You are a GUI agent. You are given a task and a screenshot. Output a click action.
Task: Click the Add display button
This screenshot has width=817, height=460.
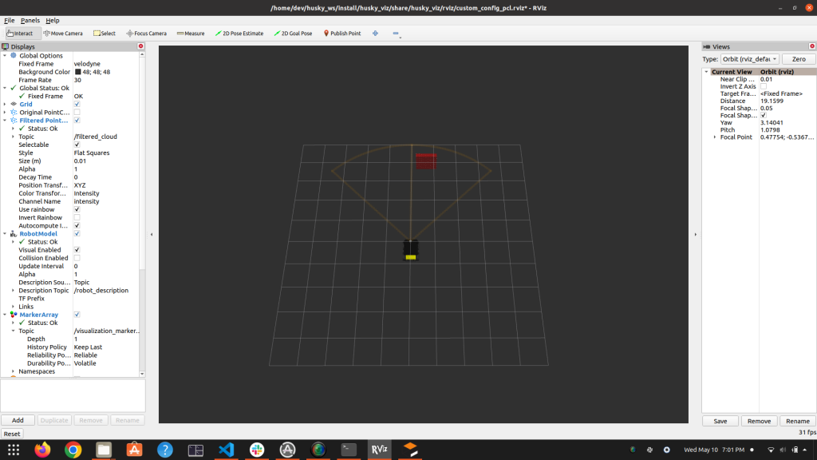[x=18, y=420]
